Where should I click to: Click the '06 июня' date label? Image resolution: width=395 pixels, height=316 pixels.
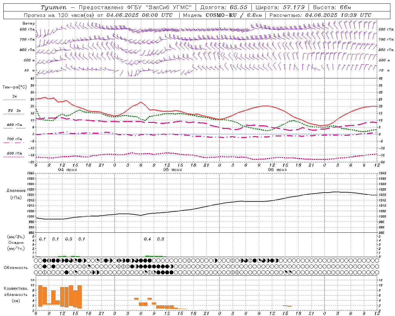point(277,170)
